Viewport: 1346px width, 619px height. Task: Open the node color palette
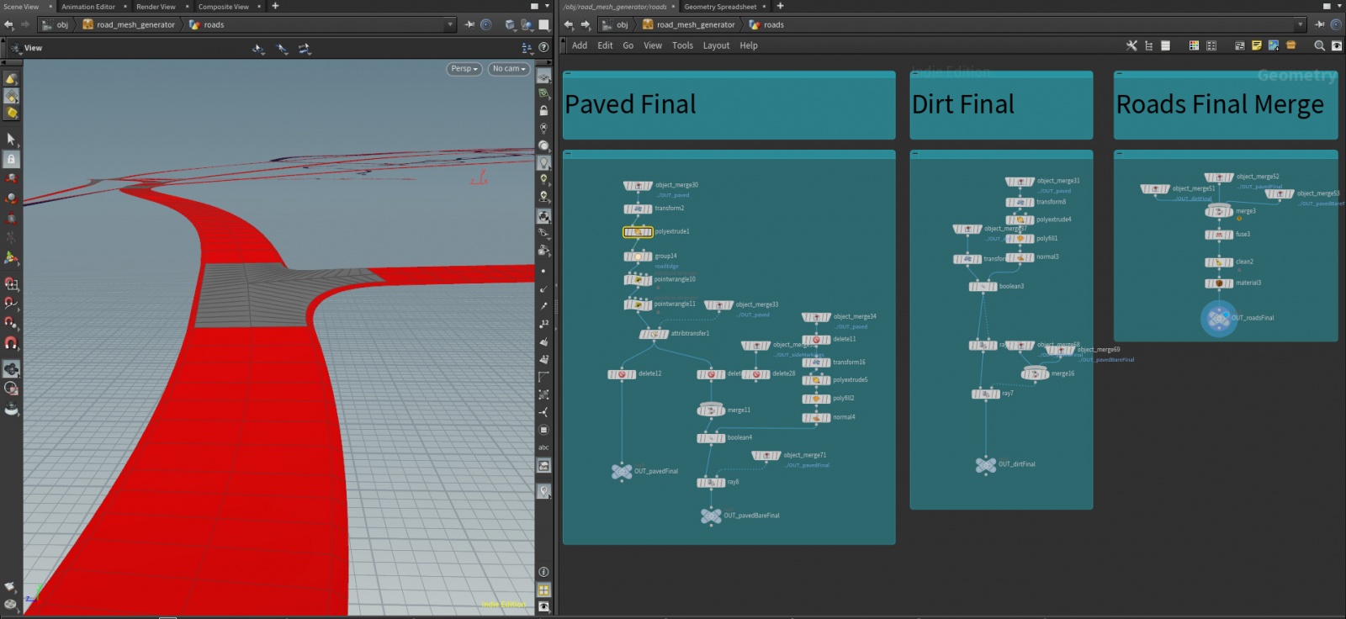[1194, 45]
